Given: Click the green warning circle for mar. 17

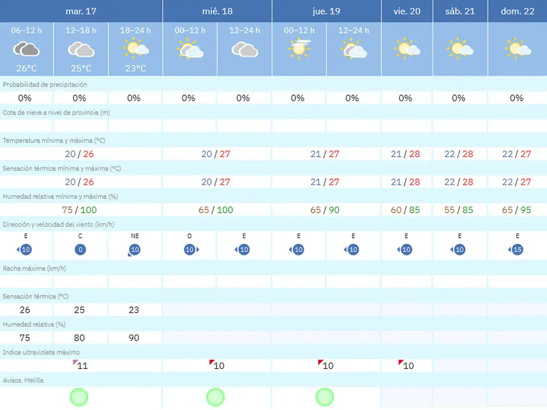Looking at the screenshot, I should coord(79,397).
